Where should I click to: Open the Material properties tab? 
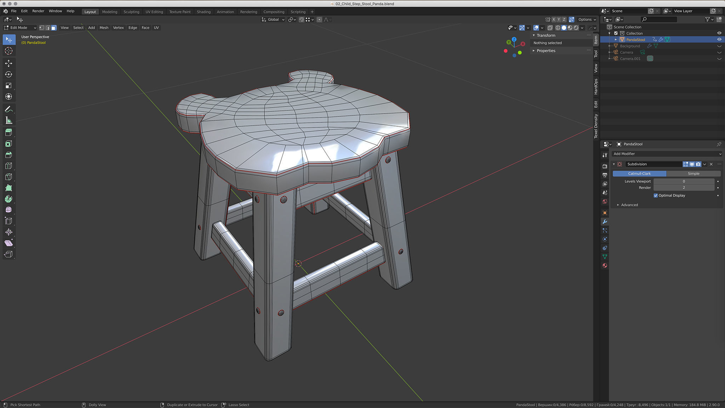point(605,265)
